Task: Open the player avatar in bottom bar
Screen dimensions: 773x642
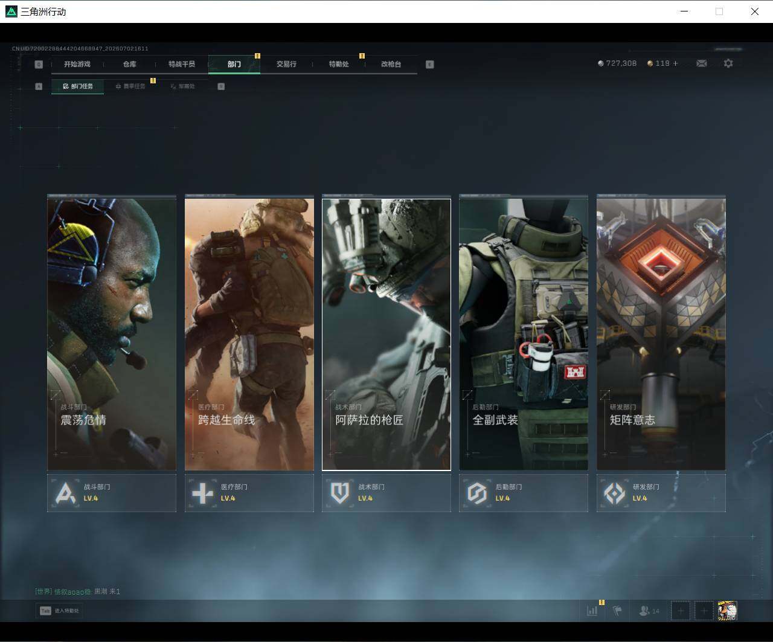Action: click(727, 611)
